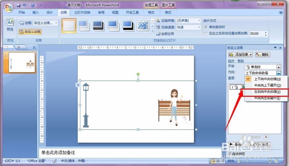Close the slides thumbnail pane
Viewport: 289px width, 166px height.
point(34,47)
